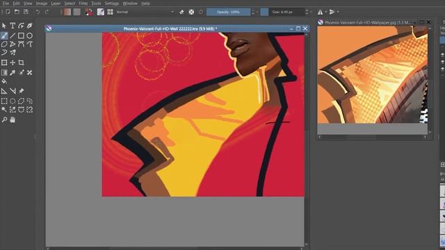Screen dimensions: 445x250
Task: Focus the Phoenix-Valorant-Full-HD-Wallpaper.jpg reference window title
Action: tap(367, 22)
